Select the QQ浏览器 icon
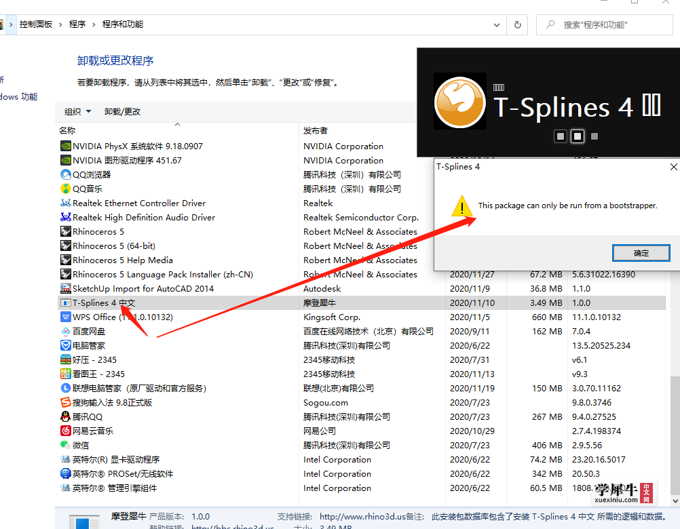 [x=65, y=174]
